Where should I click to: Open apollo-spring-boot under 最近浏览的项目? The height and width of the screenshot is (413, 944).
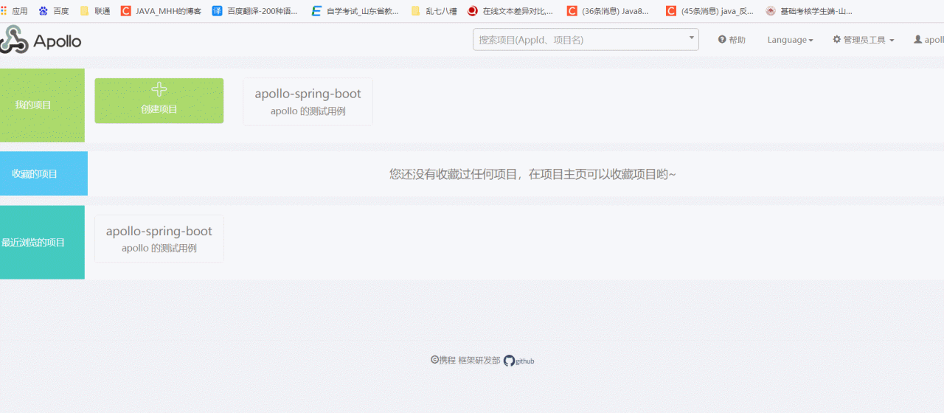159,239
